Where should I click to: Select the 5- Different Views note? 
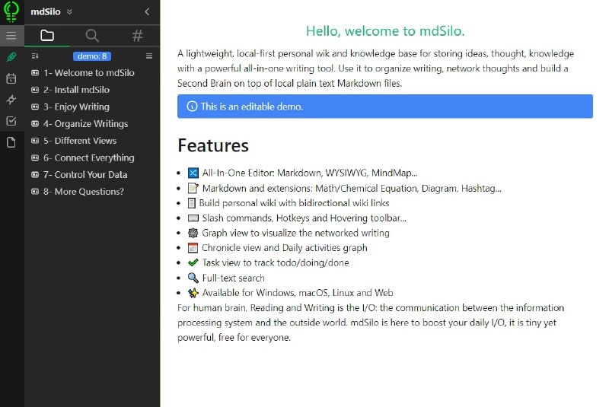pos(79,141)
